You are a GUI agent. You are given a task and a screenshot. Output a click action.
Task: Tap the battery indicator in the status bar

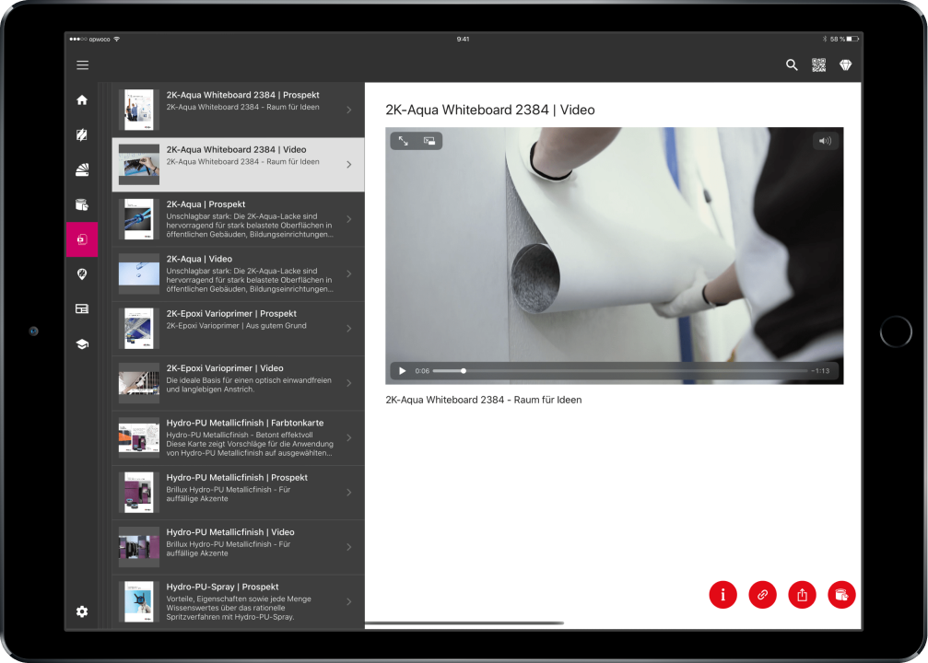coord(852,39)
